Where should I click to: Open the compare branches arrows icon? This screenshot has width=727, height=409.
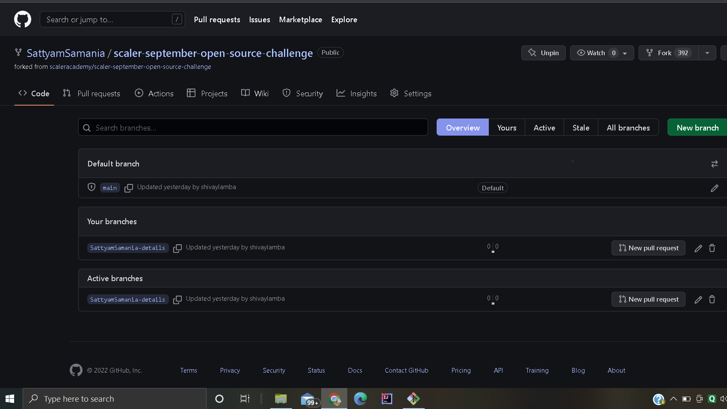[x=714, y=164]
